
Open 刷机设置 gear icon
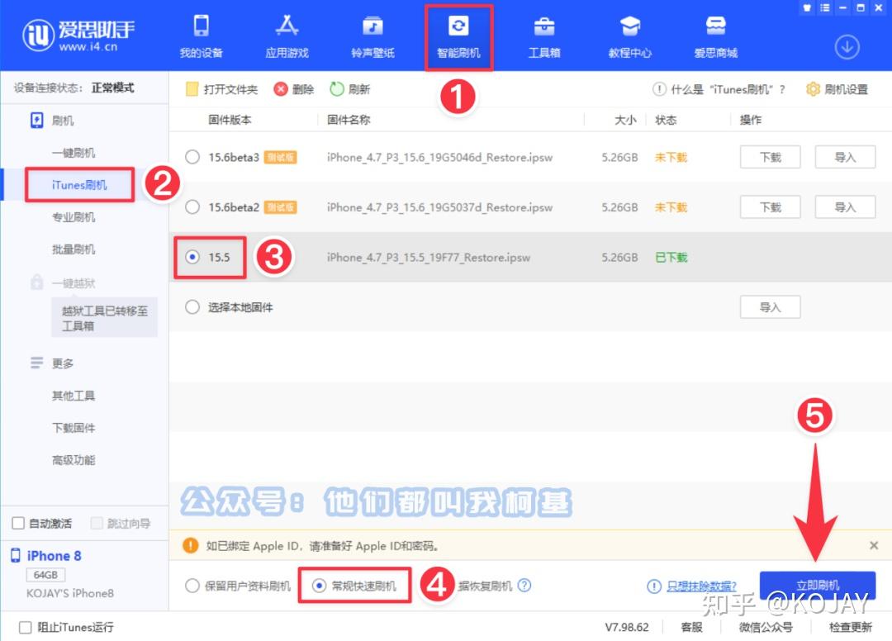coord(813,89)
